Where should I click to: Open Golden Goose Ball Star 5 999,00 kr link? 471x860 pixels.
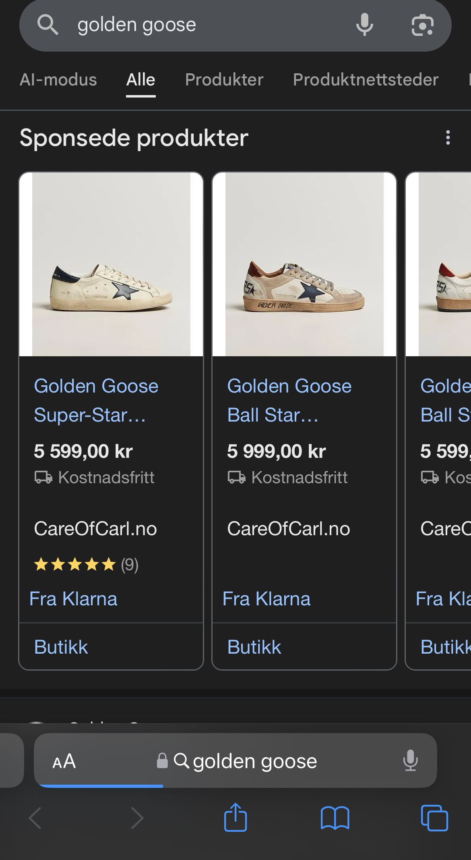(289, 401)
